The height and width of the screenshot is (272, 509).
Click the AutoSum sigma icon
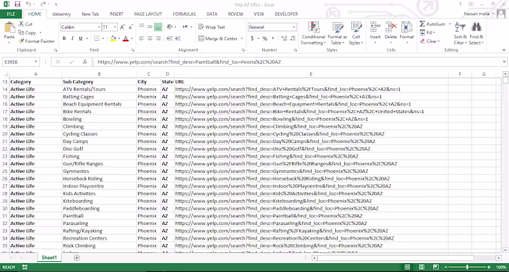tap(422, 24)
